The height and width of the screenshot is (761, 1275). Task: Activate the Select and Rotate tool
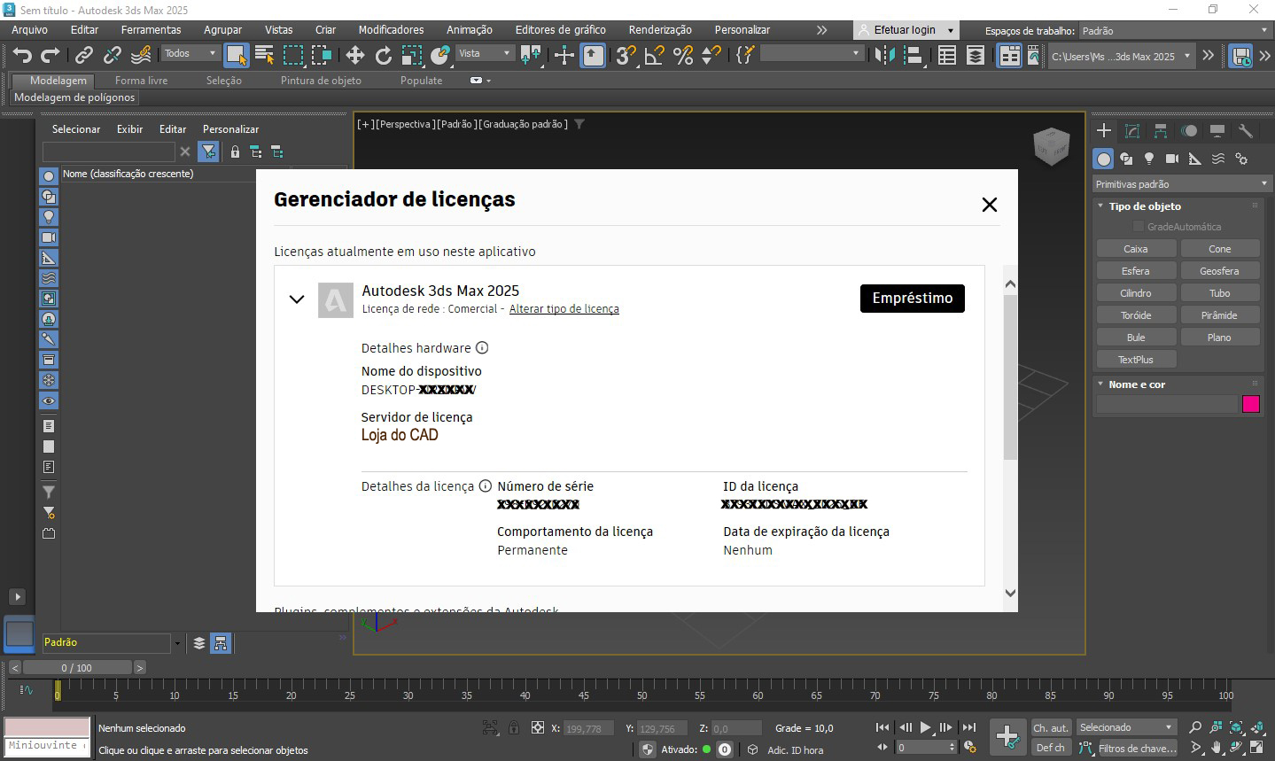pos(383,55)
